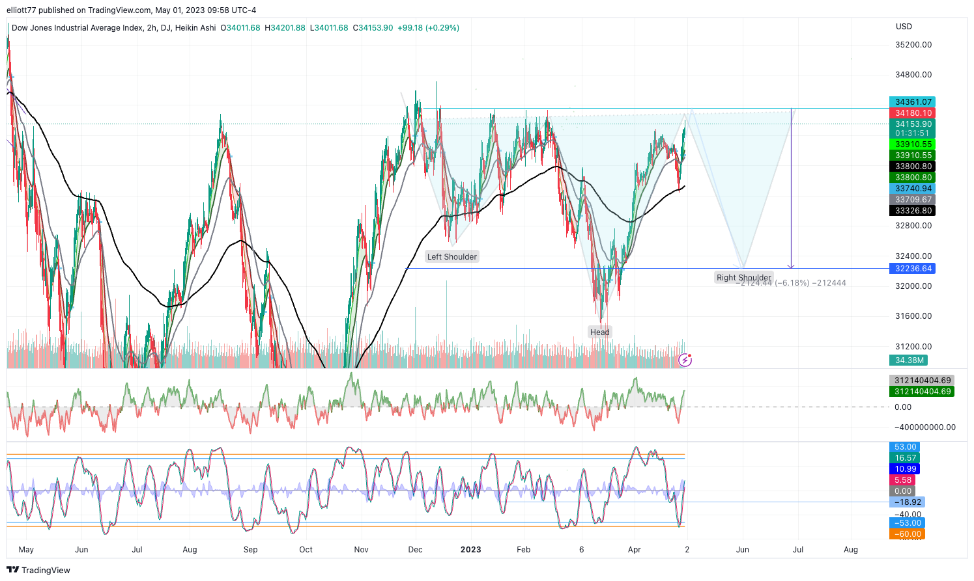Click the Dec label on time axis
The height and width of the screenshot is (581, 974).
pyautogui.click(x=415, y=550)
